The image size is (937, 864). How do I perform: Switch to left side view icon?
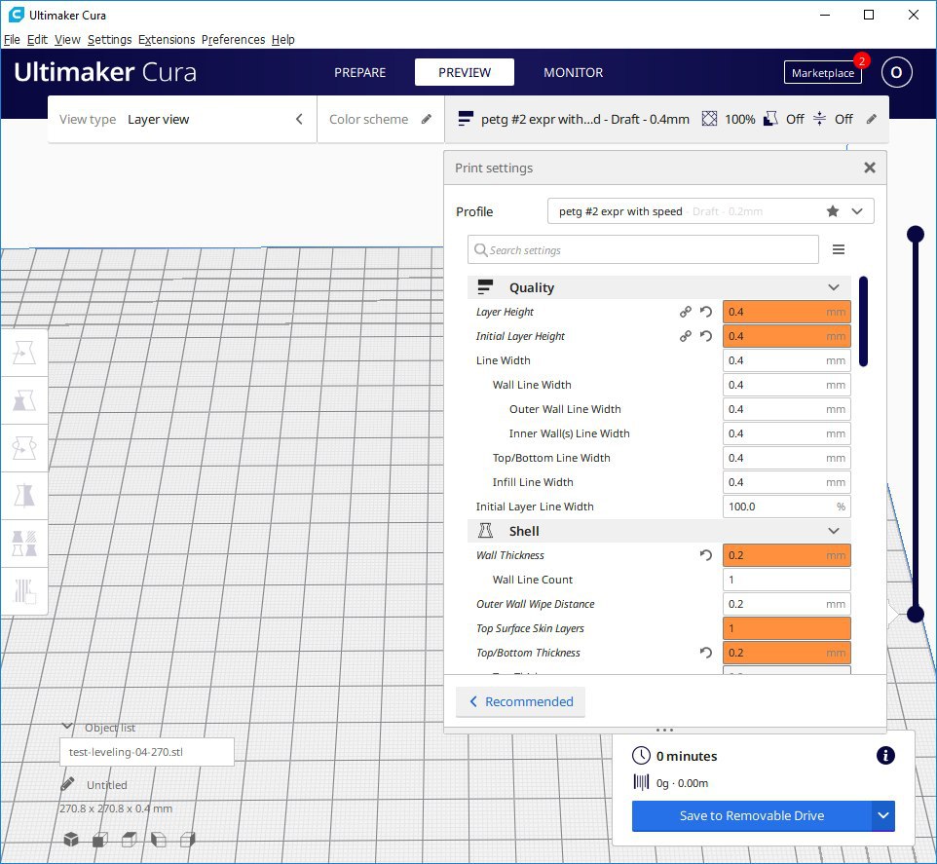coord(159,840)
